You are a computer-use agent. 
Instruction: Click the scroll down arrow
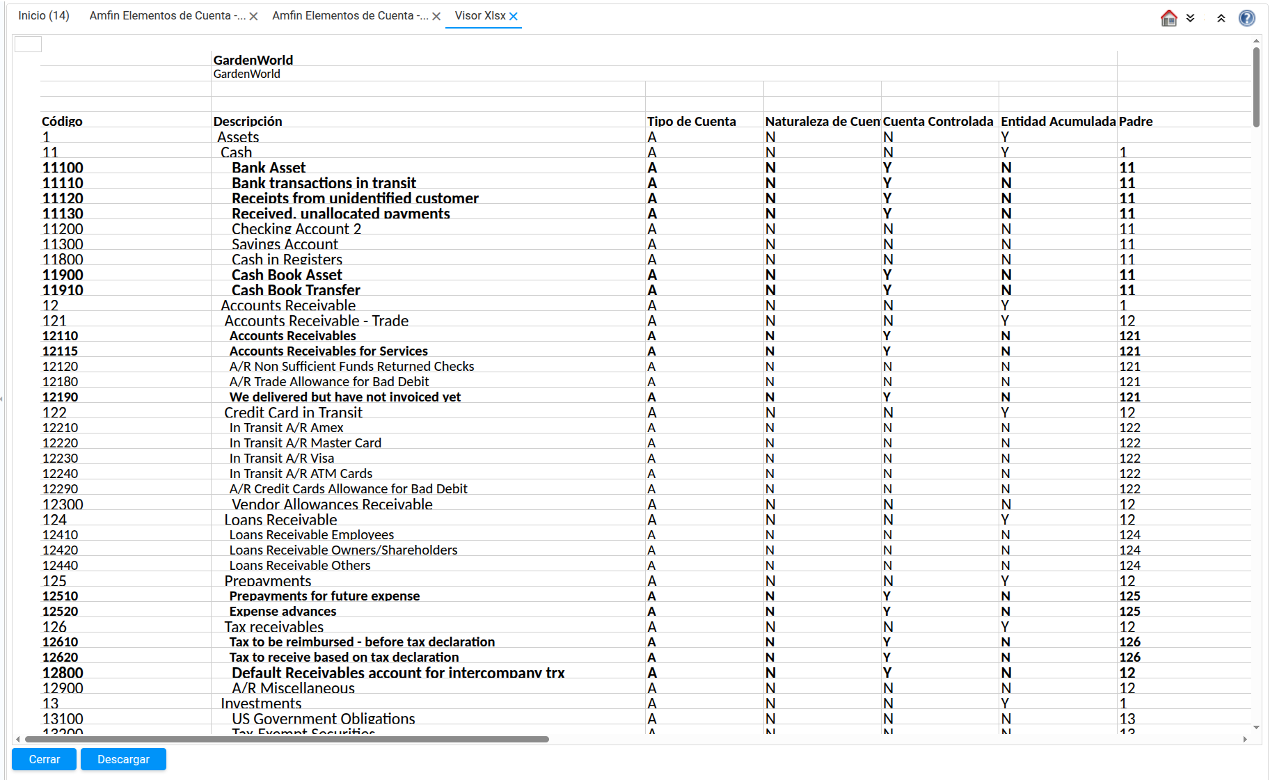coord(1255,727)
